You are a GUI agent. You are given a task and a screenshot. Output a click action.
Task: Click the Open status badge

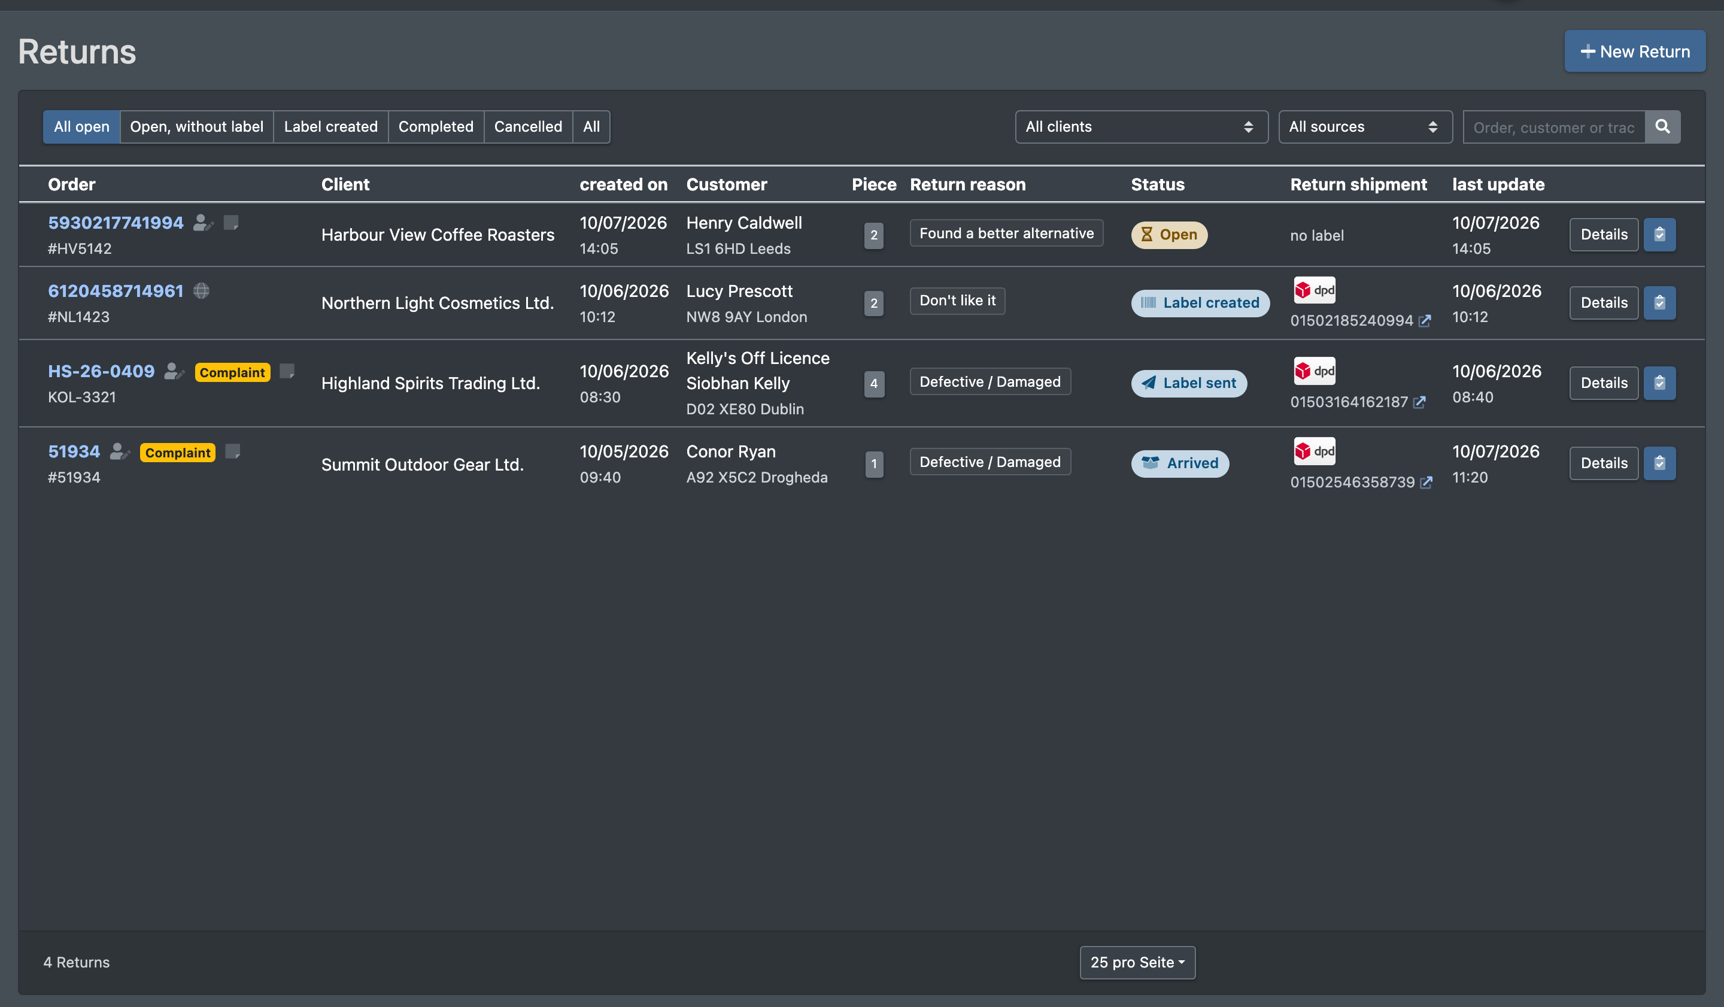[1169, 235]
